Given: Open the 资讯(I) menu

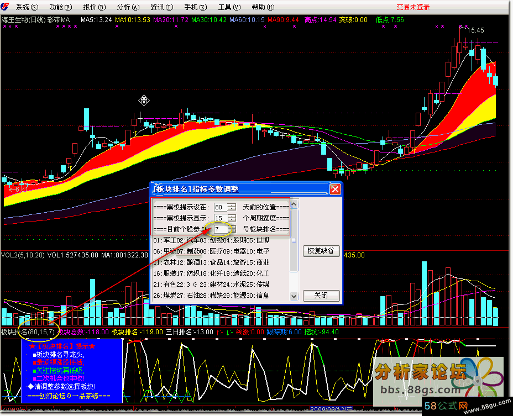Looking at the screenshot, I should [x=161, y=7].
